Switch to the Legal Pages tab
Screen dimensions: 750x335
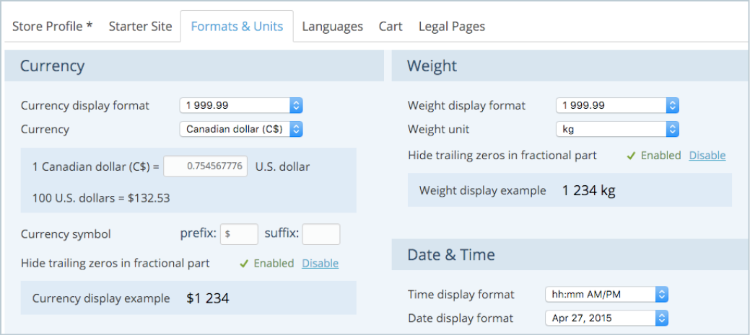point(452,26)
